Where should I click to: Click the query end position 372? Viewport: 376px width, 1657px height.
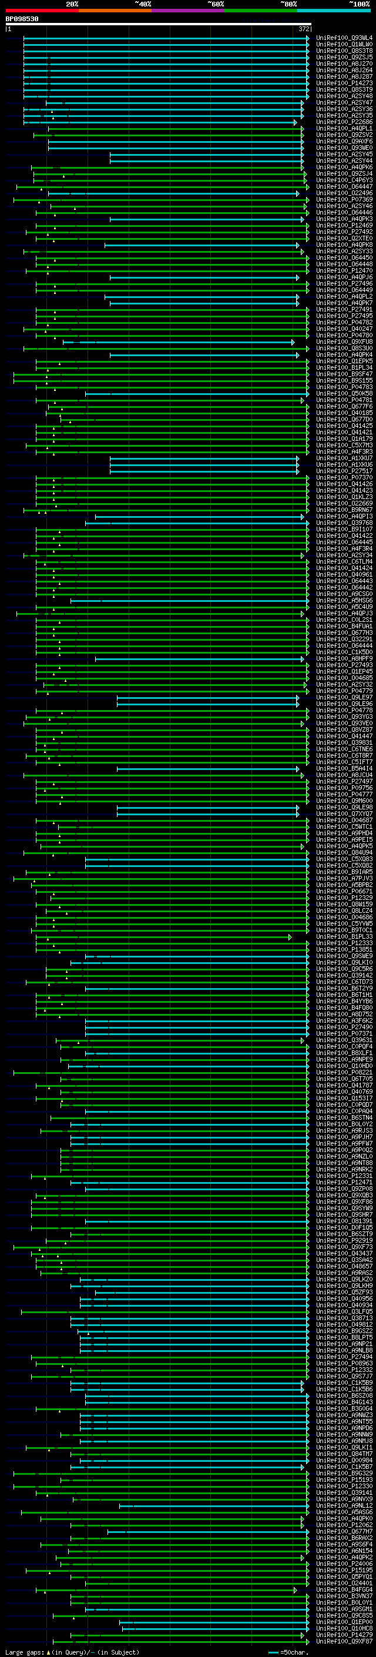point(304,29)
